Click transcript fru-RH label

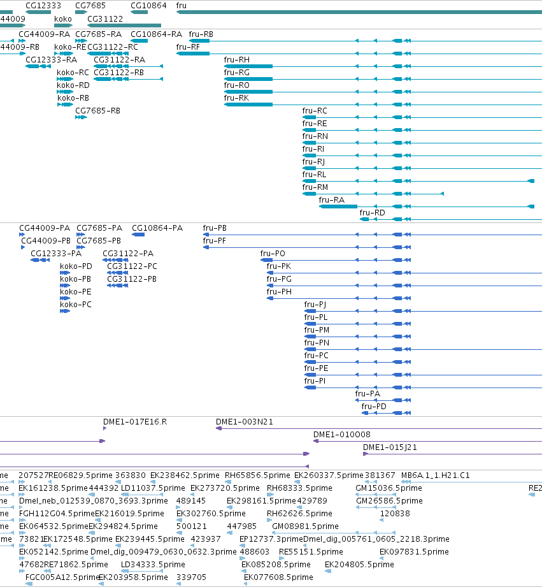click(x=237, y=59)
